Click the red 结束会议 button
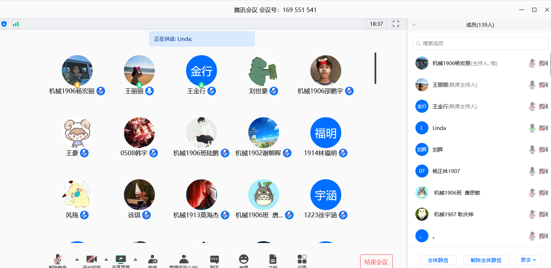 pos(376,262)
